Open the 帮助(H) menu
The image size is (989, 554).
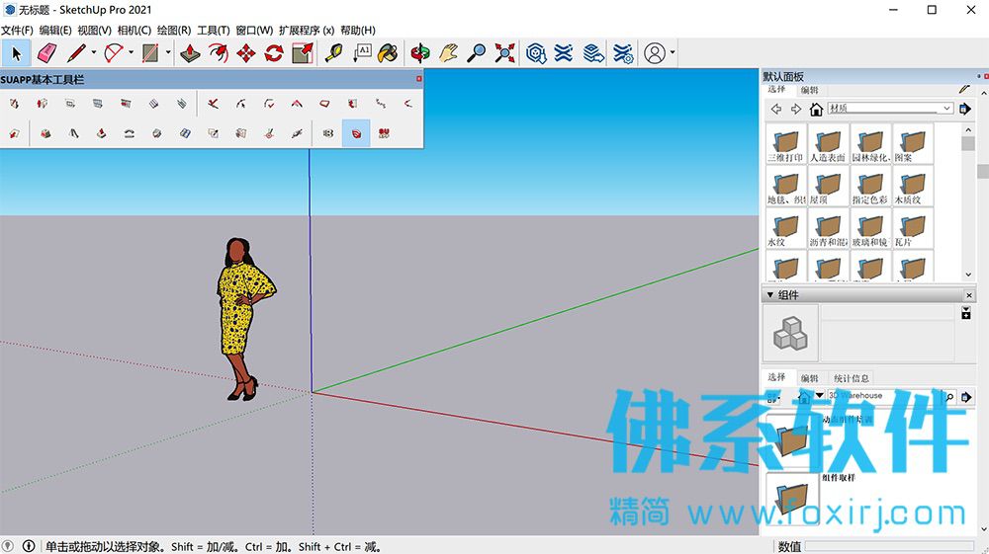[x=358, y=31]
